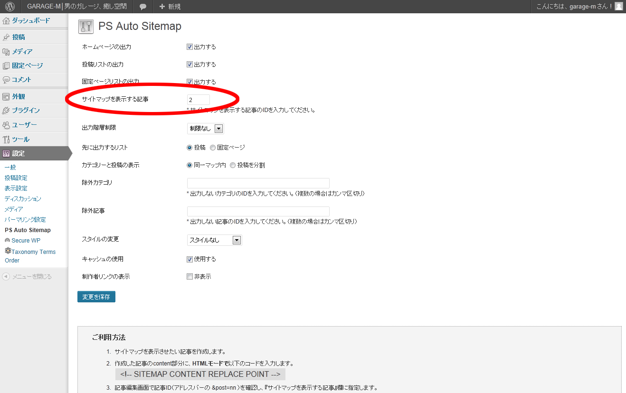Open 新規 menu in admin bar

pyautogui.click(x=170, y=7)
